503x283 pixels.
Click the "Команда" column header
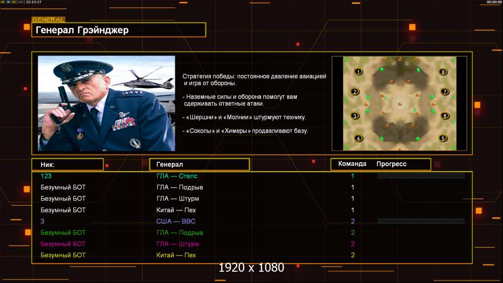pyautogui.click(x=352, y=164)
